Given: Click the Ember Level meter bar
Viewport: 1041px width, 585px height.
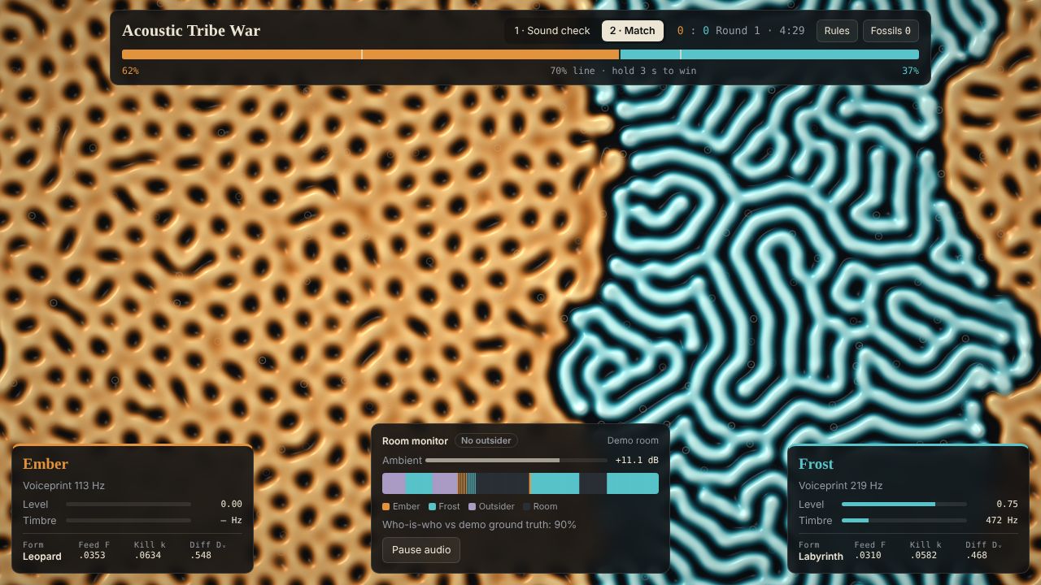Looking at the screenshot, I should pyautogui.click(x=128, y=504).
